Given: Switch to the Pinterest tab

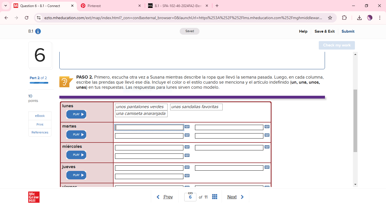Looking at the screenshot, I should point(110,6).
